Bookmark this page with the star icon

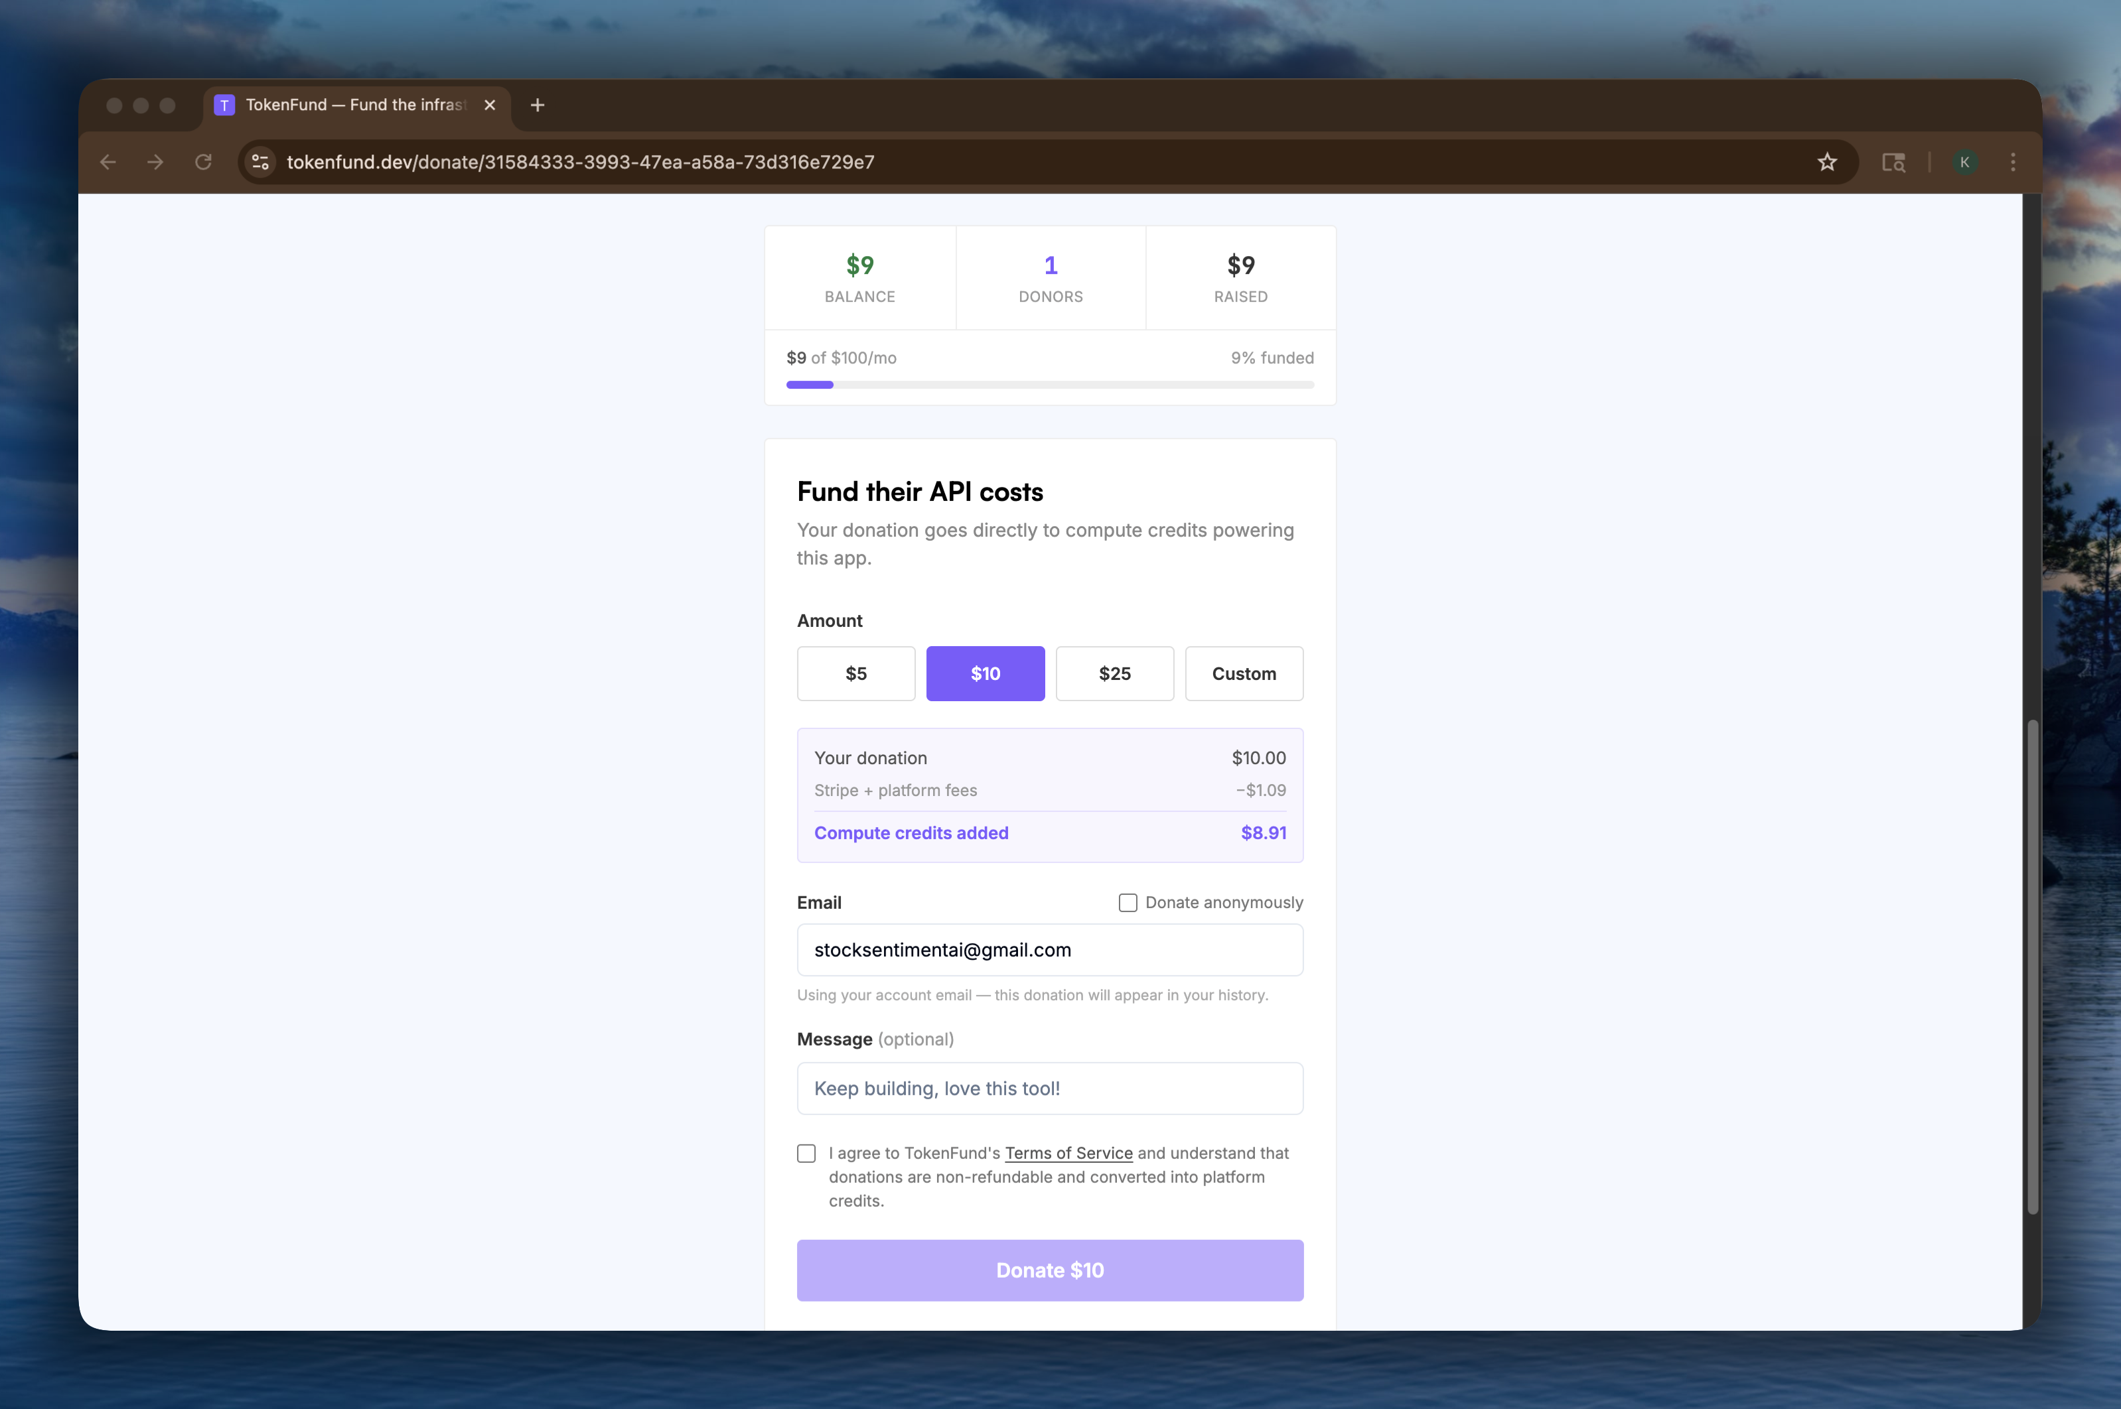pyautogui.click(x=1827, y=163)
